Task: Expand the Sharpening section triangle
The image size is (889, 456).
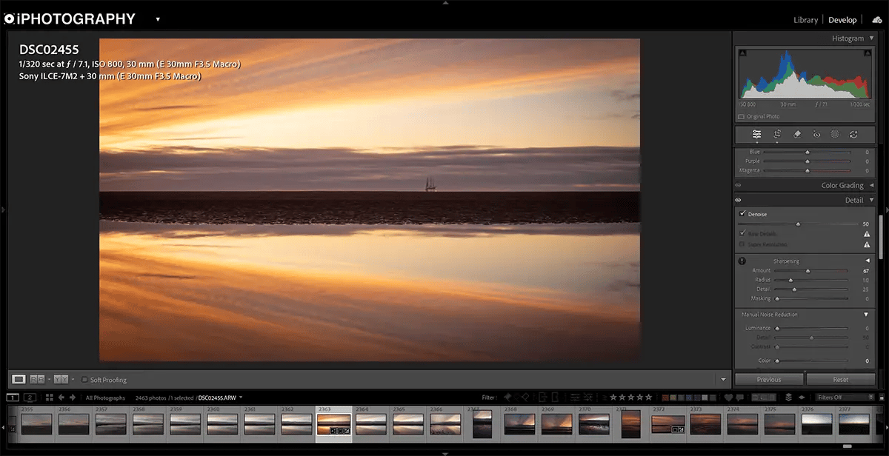Action: tap(867, 261)
